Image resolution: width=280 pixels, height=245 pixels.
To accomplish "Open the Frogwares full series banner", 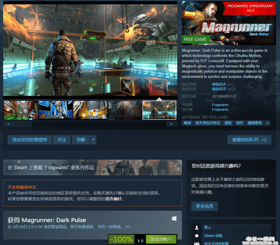I will click(x=92, y=167).
